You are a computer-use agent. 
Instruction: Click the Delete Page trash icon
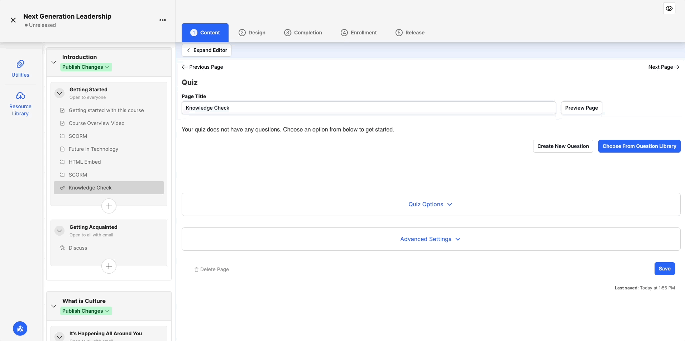click(x=196, y=269)
